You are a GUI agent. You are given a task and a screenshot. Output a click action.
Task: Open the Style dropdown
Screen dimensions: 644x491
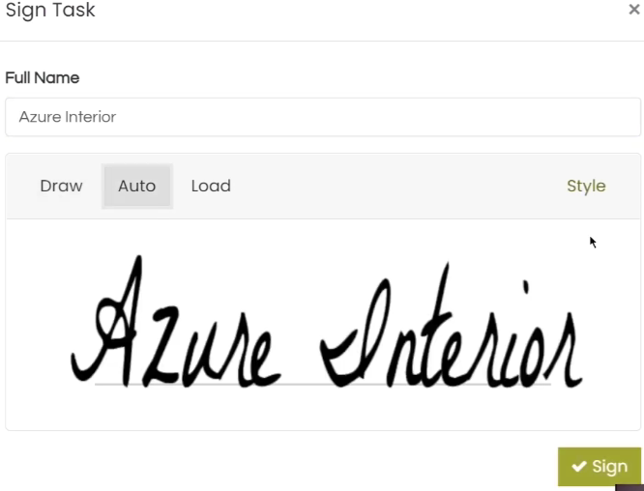point(586,186)
